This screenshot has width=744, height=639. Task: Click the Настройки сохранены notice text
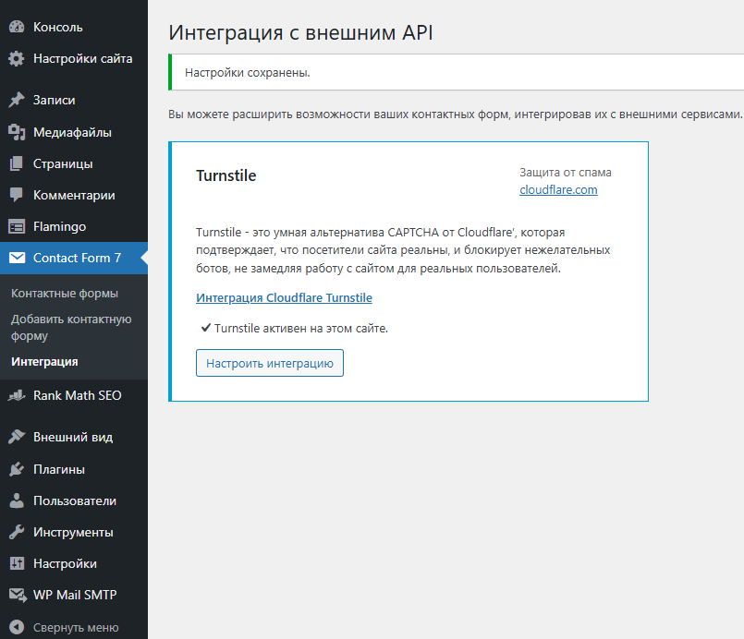click(x=247, y=73)
